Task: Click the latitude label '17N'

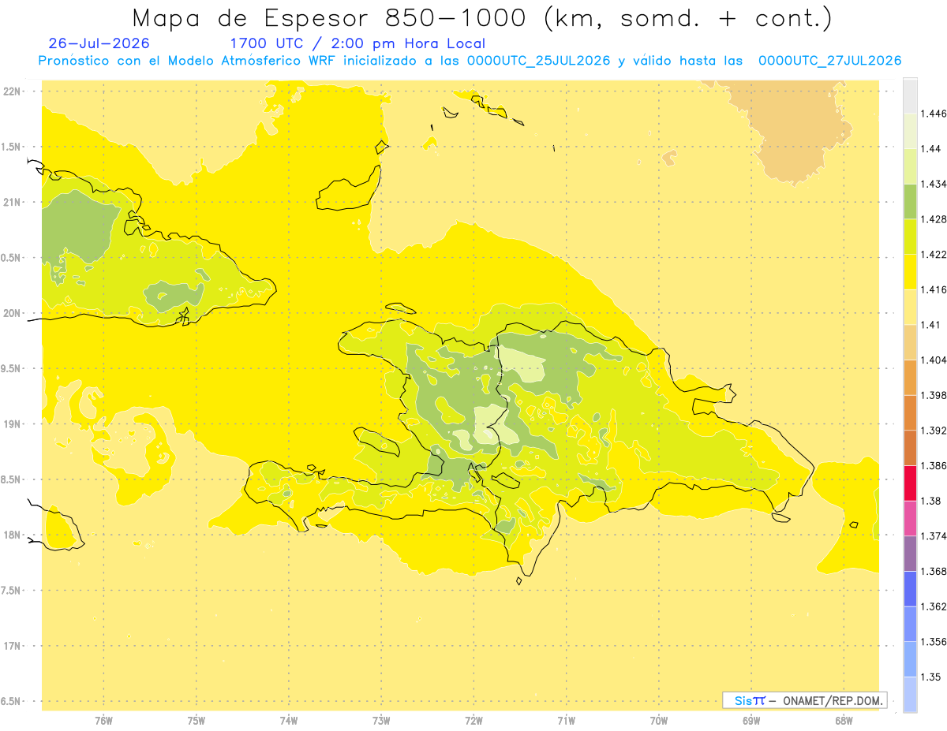Action: tap(12, 646)
